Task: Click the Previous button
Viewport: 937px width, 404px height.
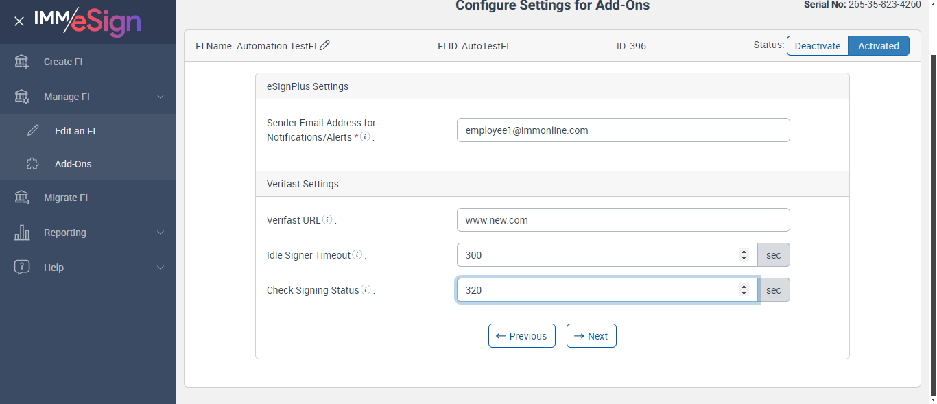Action: coord(521,336)
